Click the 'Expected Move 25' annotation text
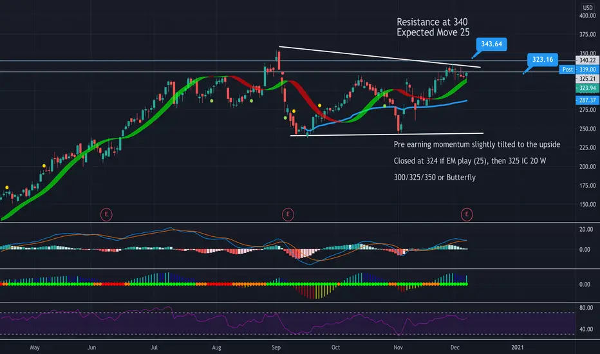The image size is (600, 354). point(433,33)
